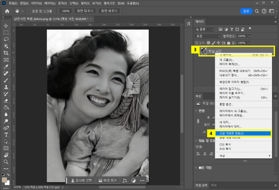Select the Move tool
Screen dimensions: 279x190
6,26
